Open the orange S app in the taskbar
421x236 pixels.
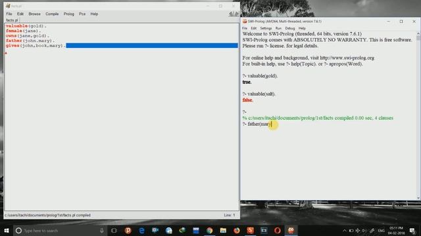[250, 230]
